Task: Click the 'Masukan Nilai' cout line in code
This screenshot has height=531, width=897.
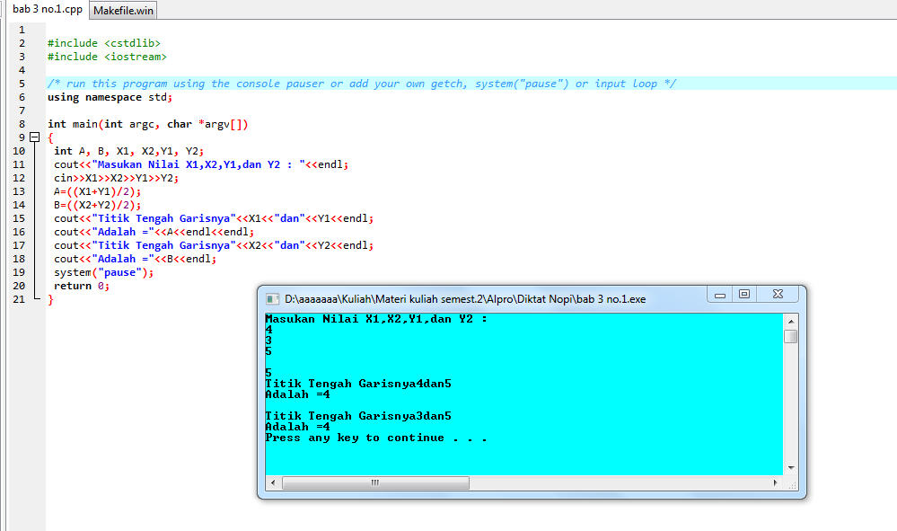Action: pos(201,164)
